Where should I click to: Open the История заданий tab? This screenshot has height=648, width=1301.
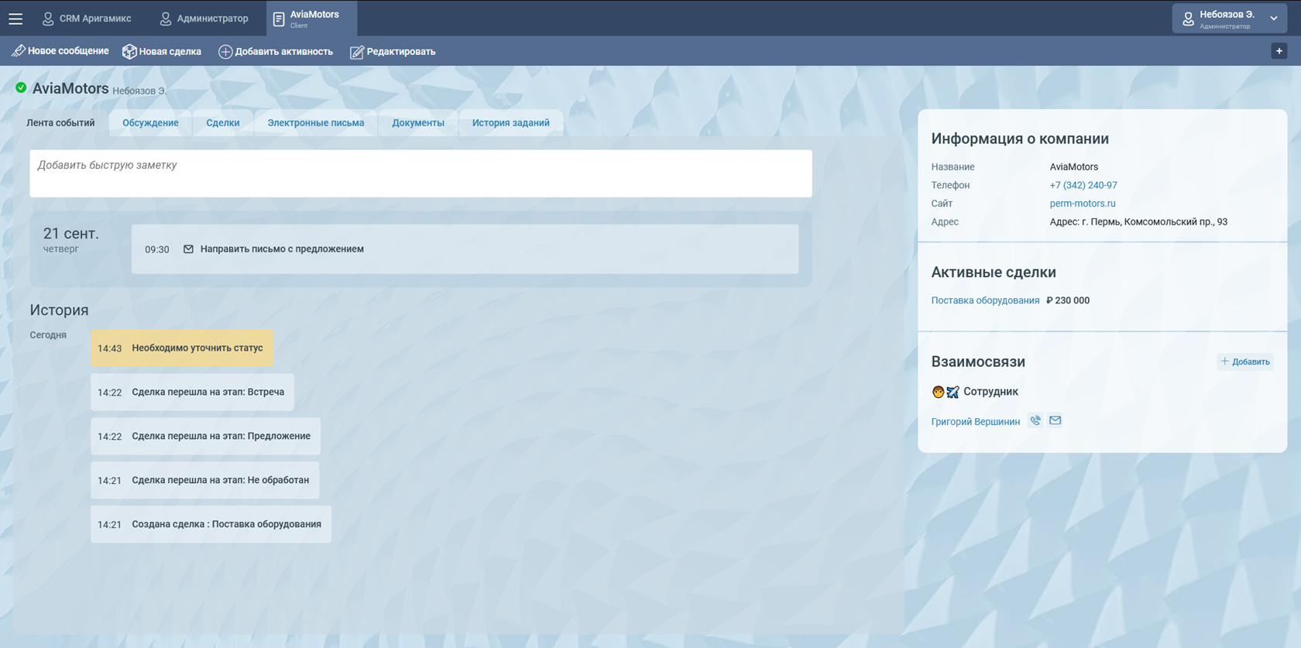tap(510, 123)
